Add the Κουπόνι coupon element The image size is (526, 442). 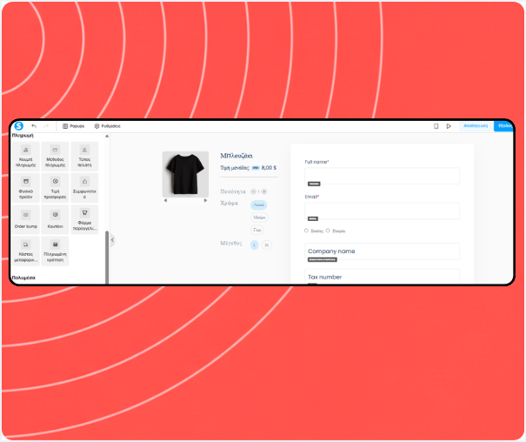point(55,219)
